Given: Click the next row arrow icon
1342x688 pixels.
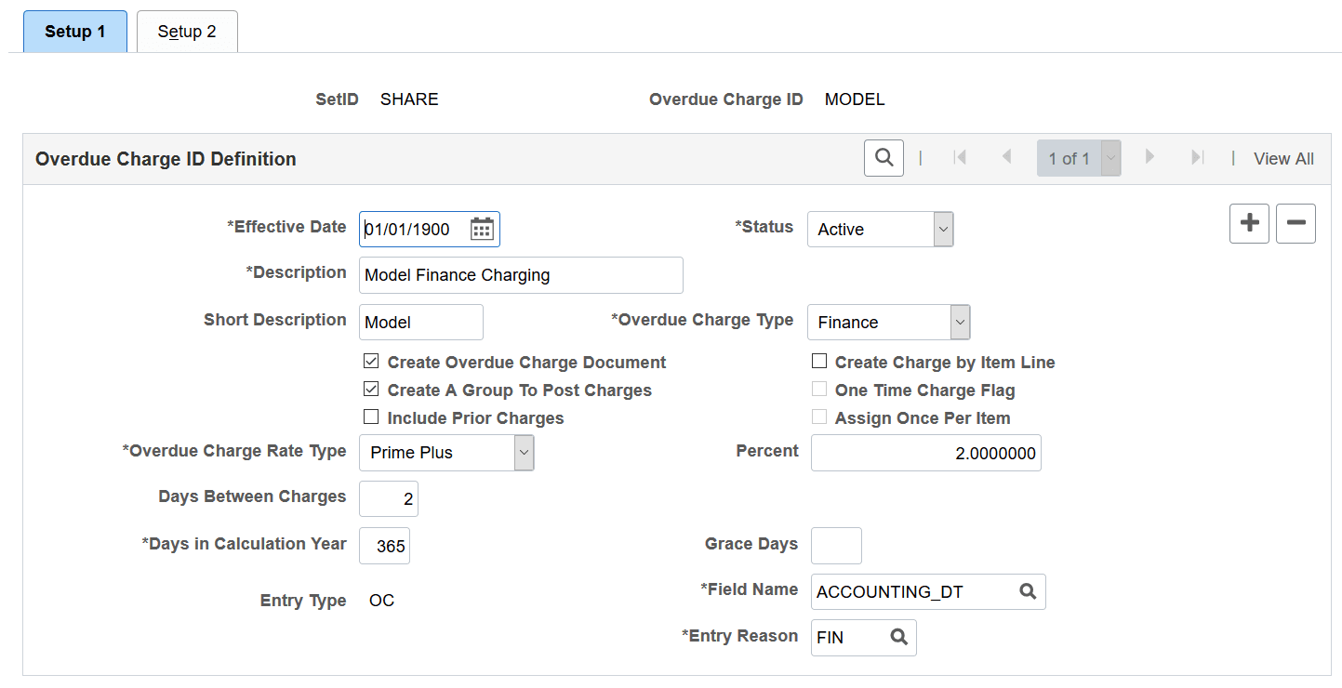Looking at the screenshot, I should [x=1150, y=158].
